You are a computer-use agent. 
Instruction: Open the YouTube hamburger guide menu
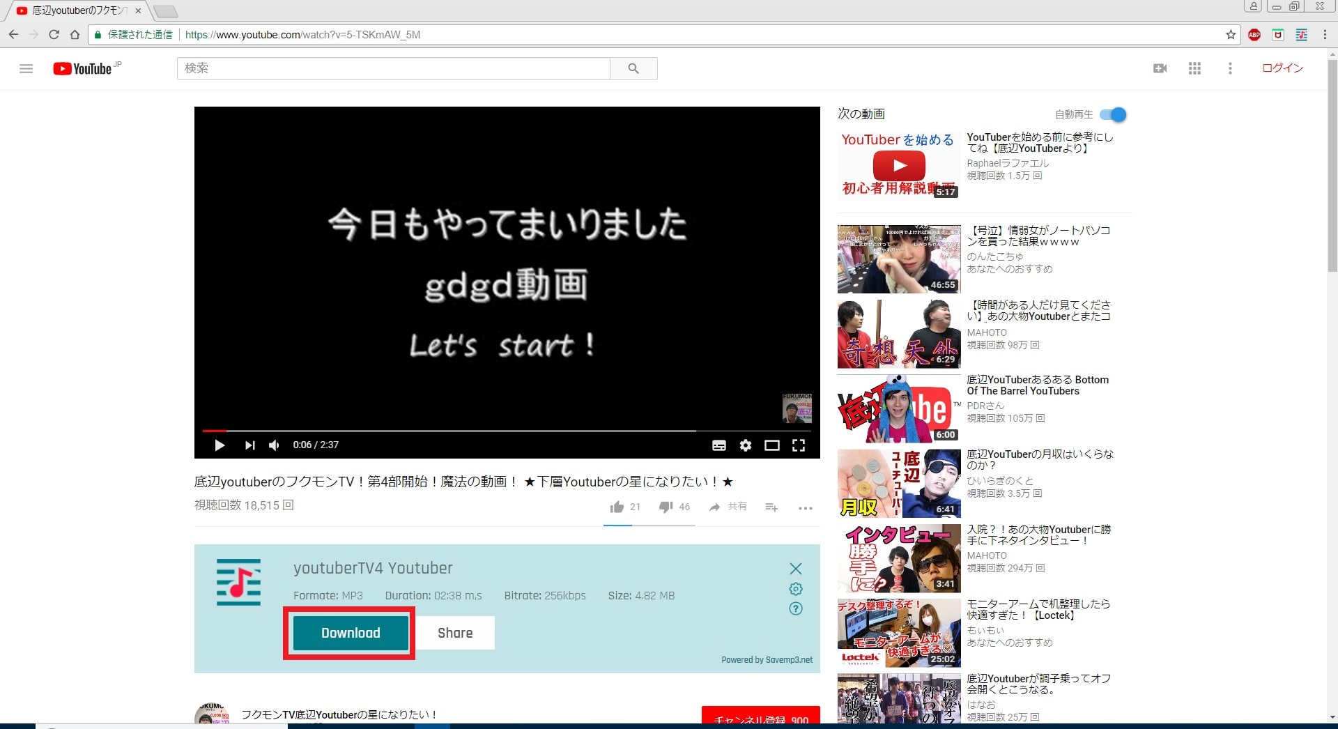pos(26,68)
